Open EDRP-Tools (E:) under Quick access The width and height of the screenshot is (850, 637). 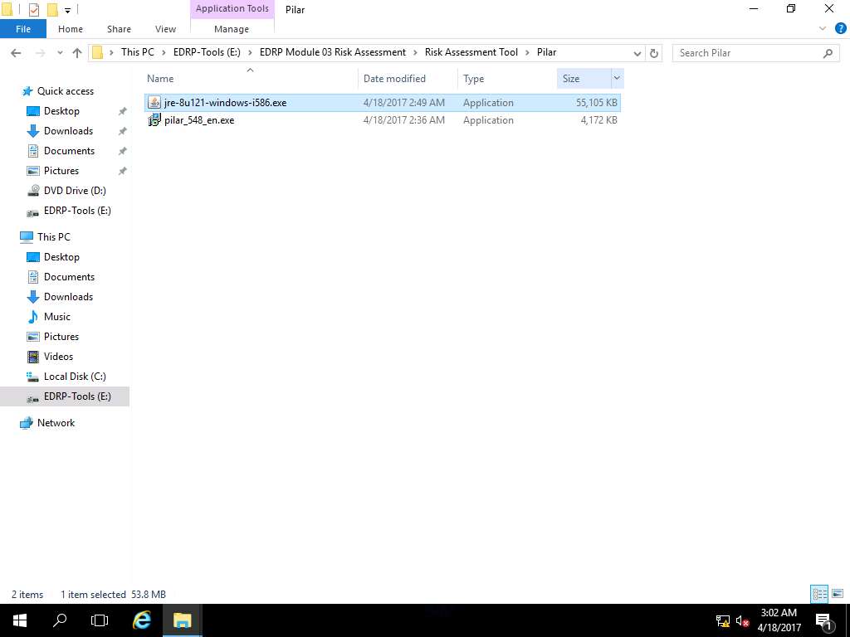[x=77, y=211]
